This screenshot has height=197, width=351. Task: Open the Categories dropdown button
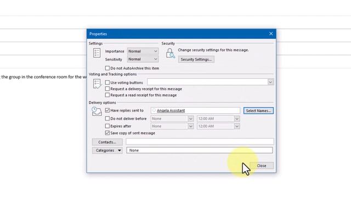click(107, 150)
